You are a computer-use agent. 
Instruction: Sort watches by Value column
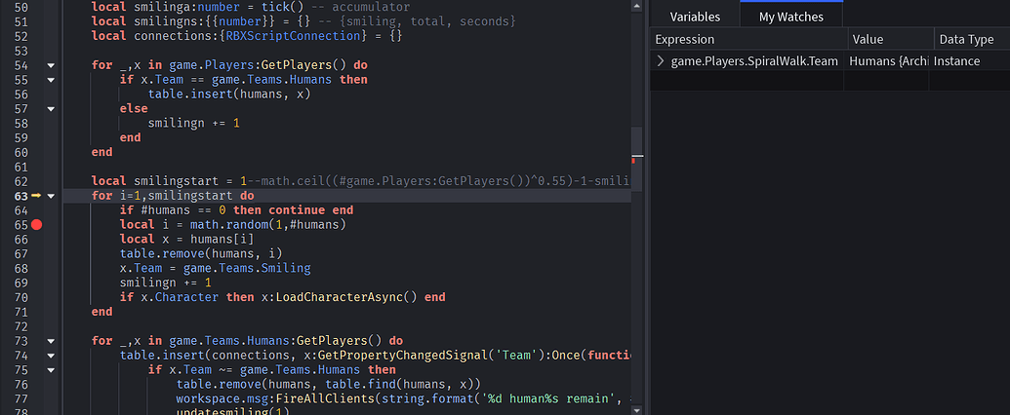point(891,39)
